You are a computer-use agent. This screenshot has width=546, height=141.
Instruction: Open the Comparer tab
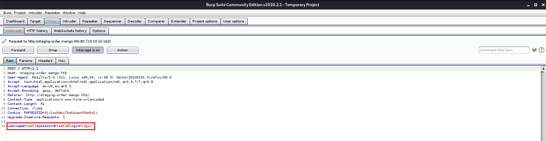click(x=156, y=21)
